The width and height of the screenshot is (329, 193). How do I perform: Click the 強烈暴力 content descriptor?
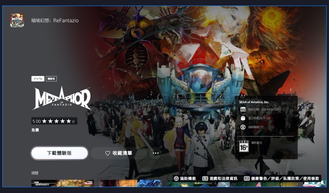click(x=256, y=143)
